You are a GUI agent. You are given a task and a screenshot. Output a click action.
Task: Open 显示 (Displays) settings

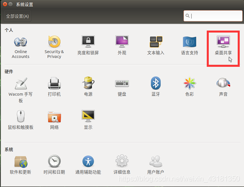click(88, 120)
